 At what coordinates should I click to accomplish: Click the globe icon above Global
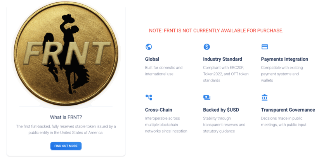pos(148,47)
